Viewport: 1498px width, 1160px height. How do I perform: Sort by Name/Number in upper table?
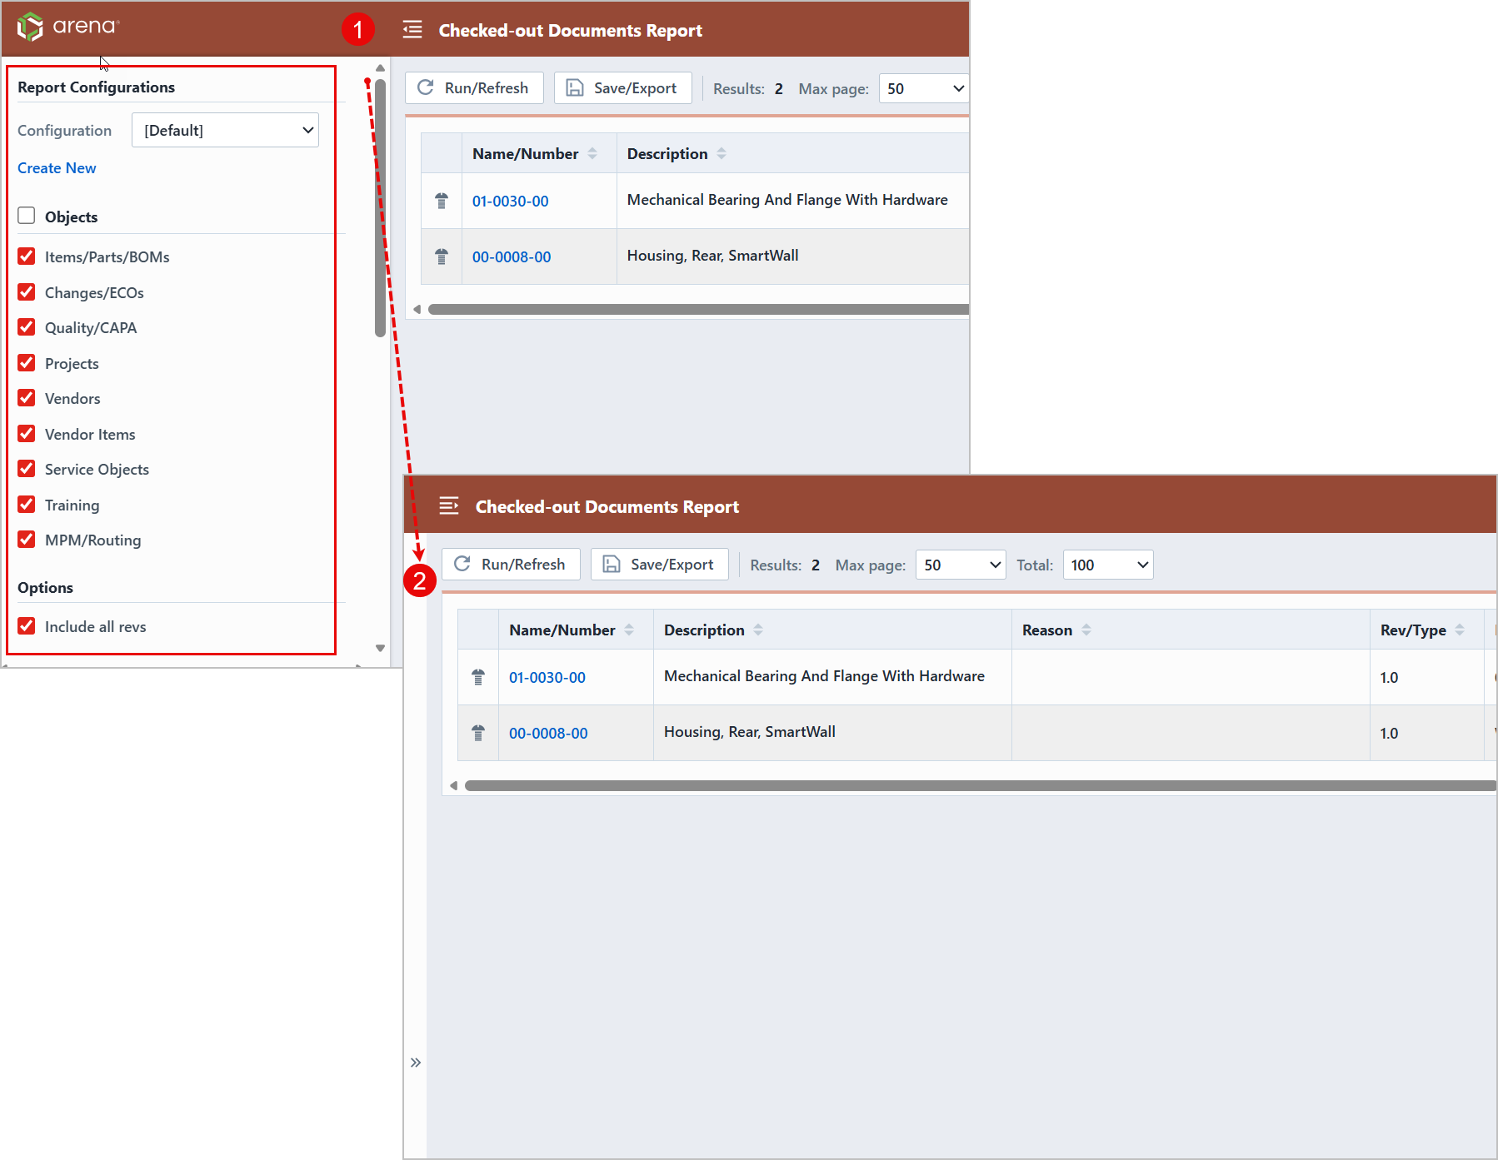[592, 153]
